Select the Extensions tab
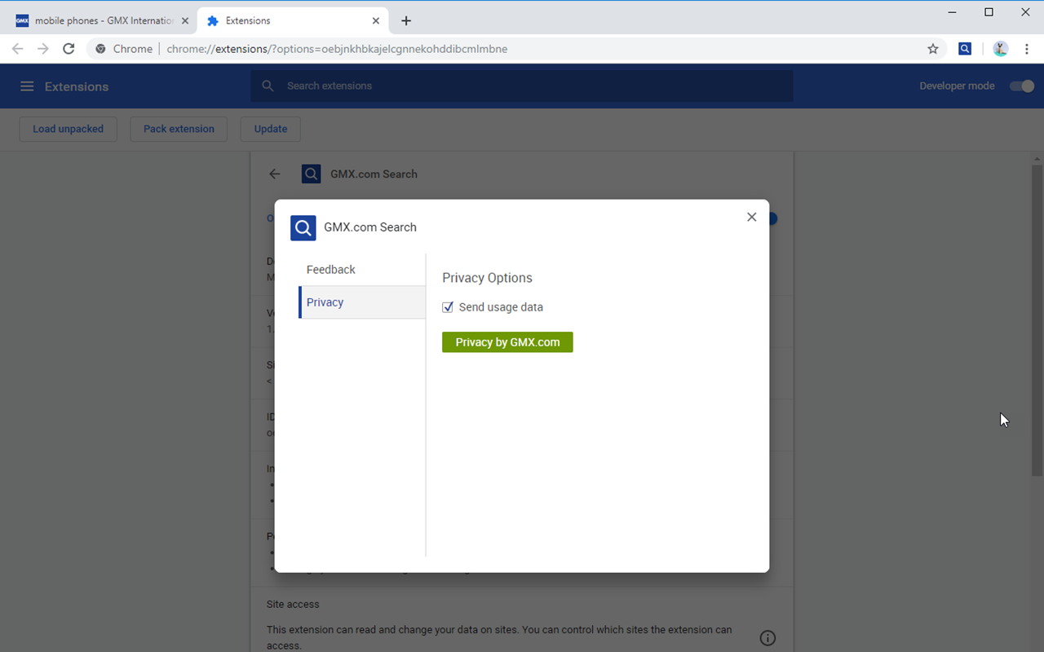This screenshot has height=652, width=1044. tap(294, 21)
